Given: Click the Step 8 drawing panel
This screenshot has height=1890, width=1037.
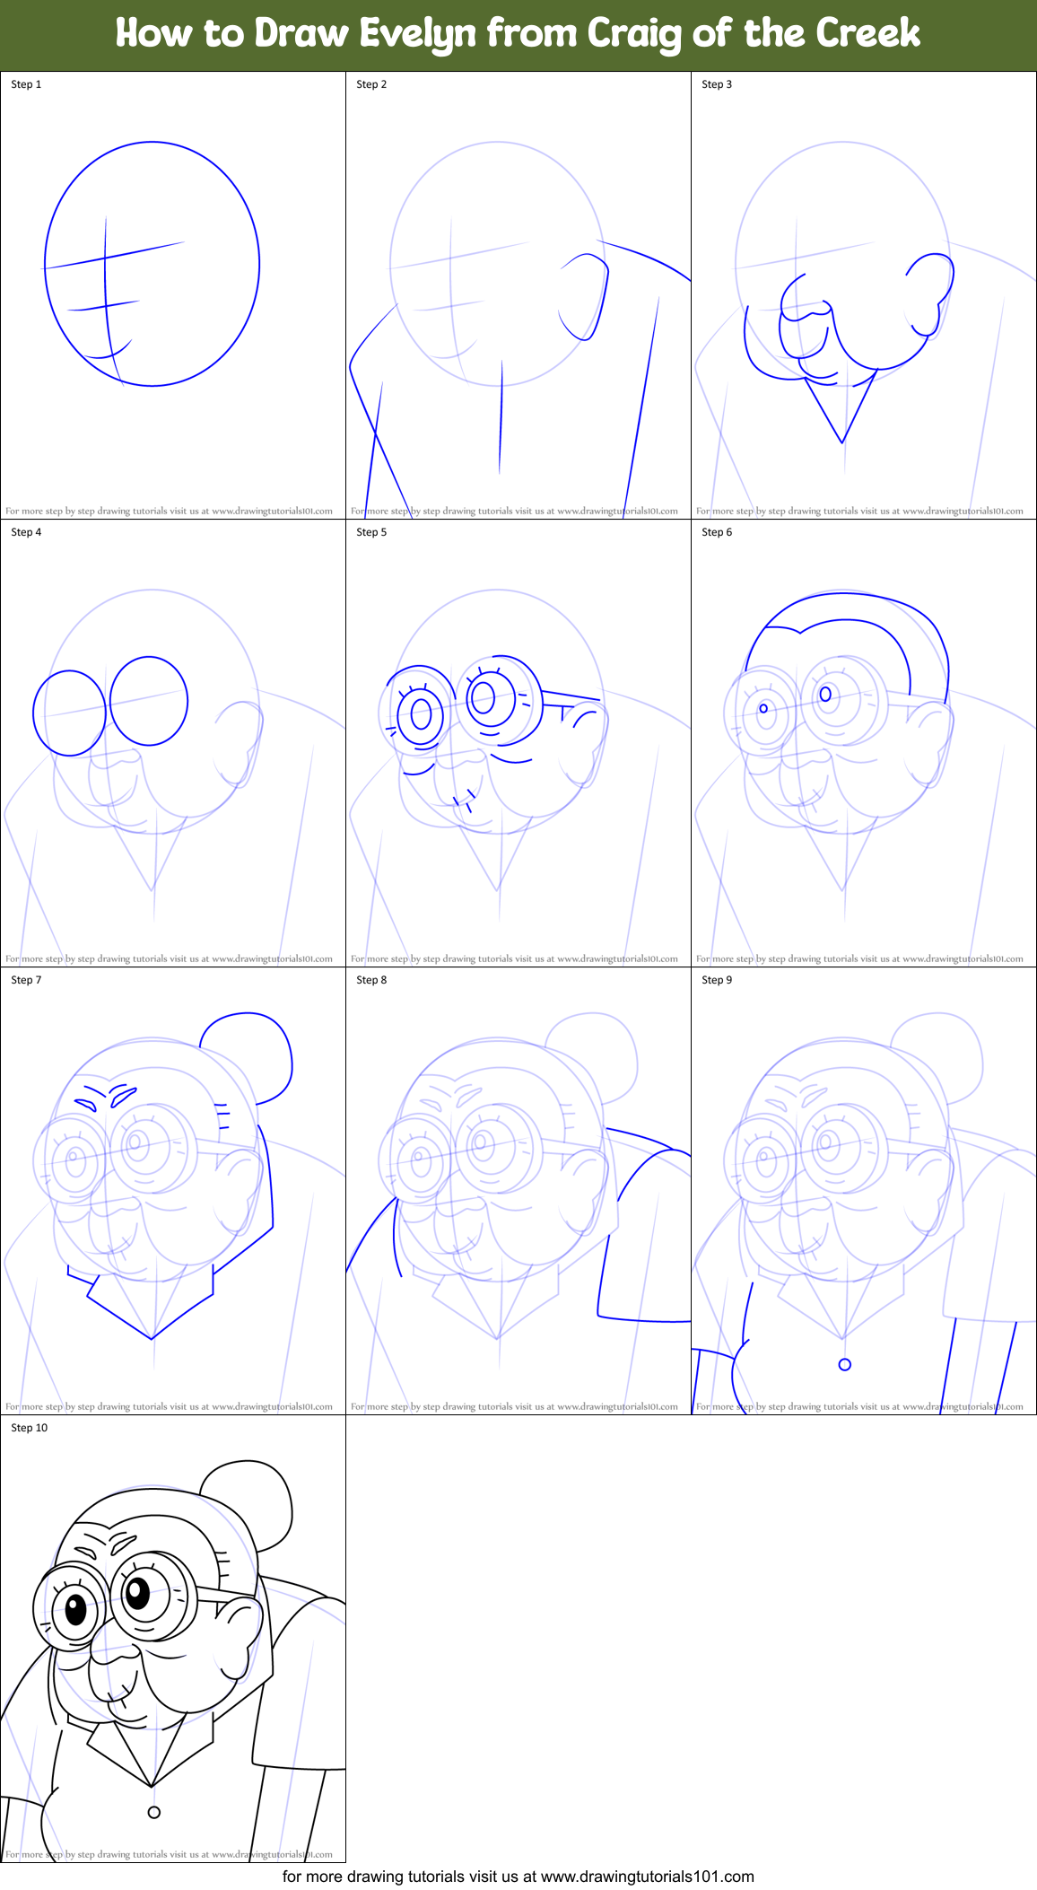Looking at the screenshot, I should [x=518, y=1191].
